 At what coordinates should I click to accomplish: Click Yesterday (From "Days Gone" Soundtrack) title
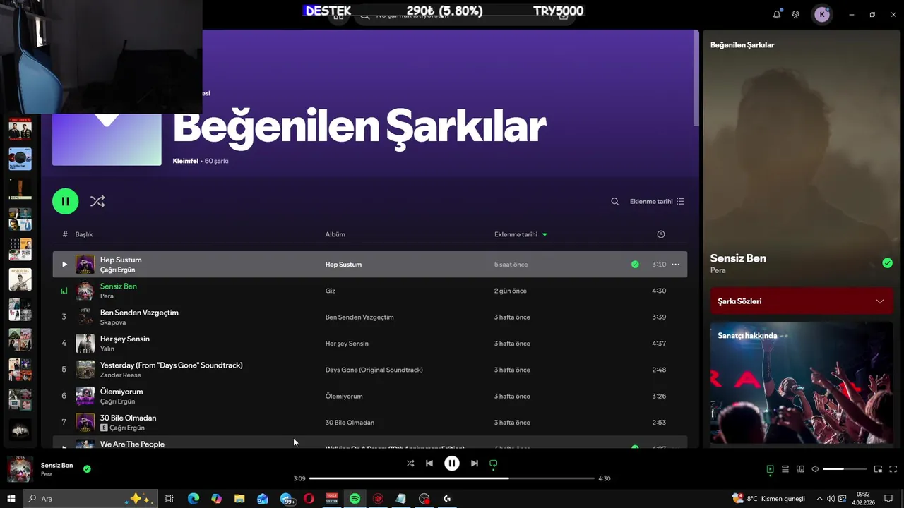pyautogui.click(x=172, y=365)
